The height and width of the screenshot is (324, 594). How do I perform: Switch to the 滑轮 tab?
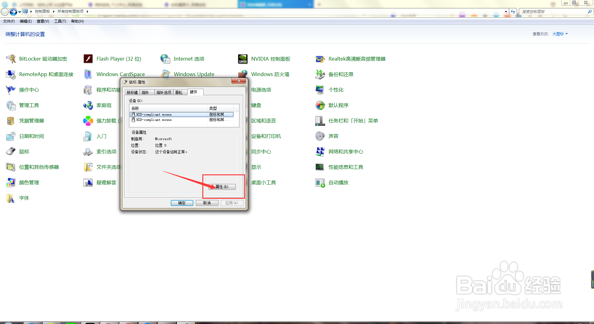point(180,92)
